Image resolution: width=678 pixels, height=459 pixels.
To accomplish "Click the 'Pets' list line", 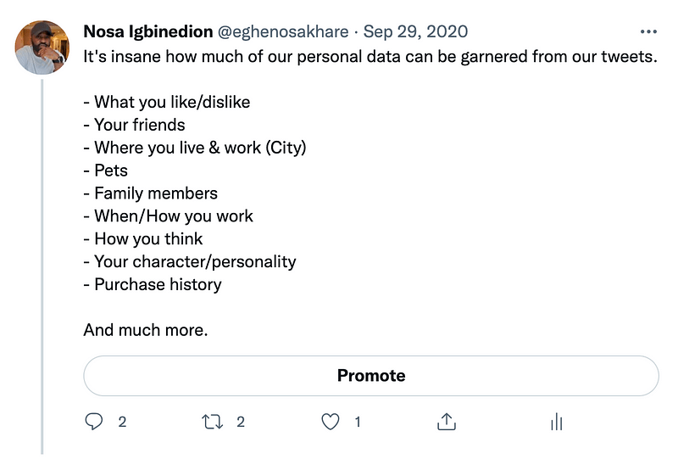I will pyautogui.click(x=106, y=171).
